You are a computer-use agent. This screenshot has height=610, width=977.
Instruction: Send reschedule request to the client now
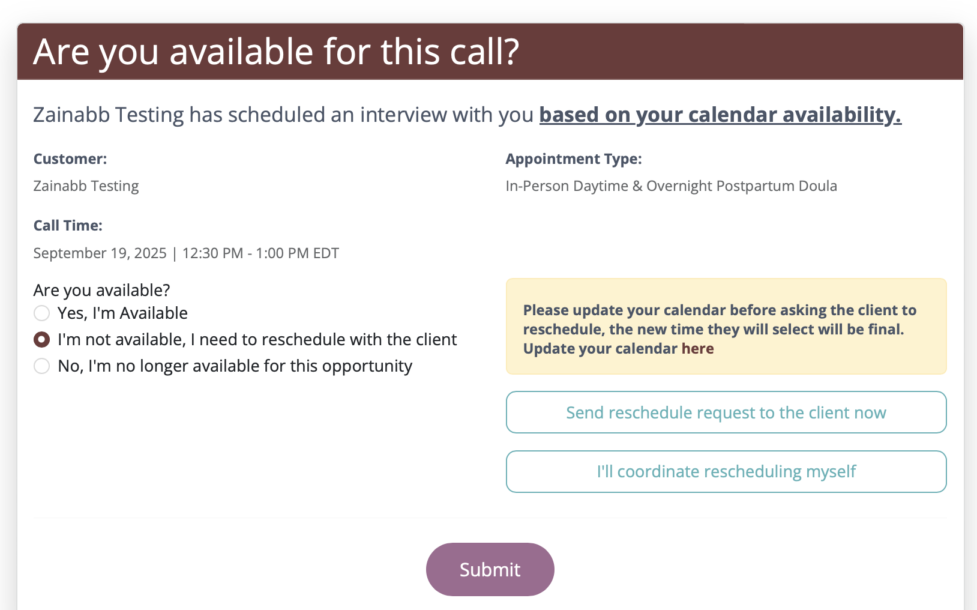coord(726,412)
